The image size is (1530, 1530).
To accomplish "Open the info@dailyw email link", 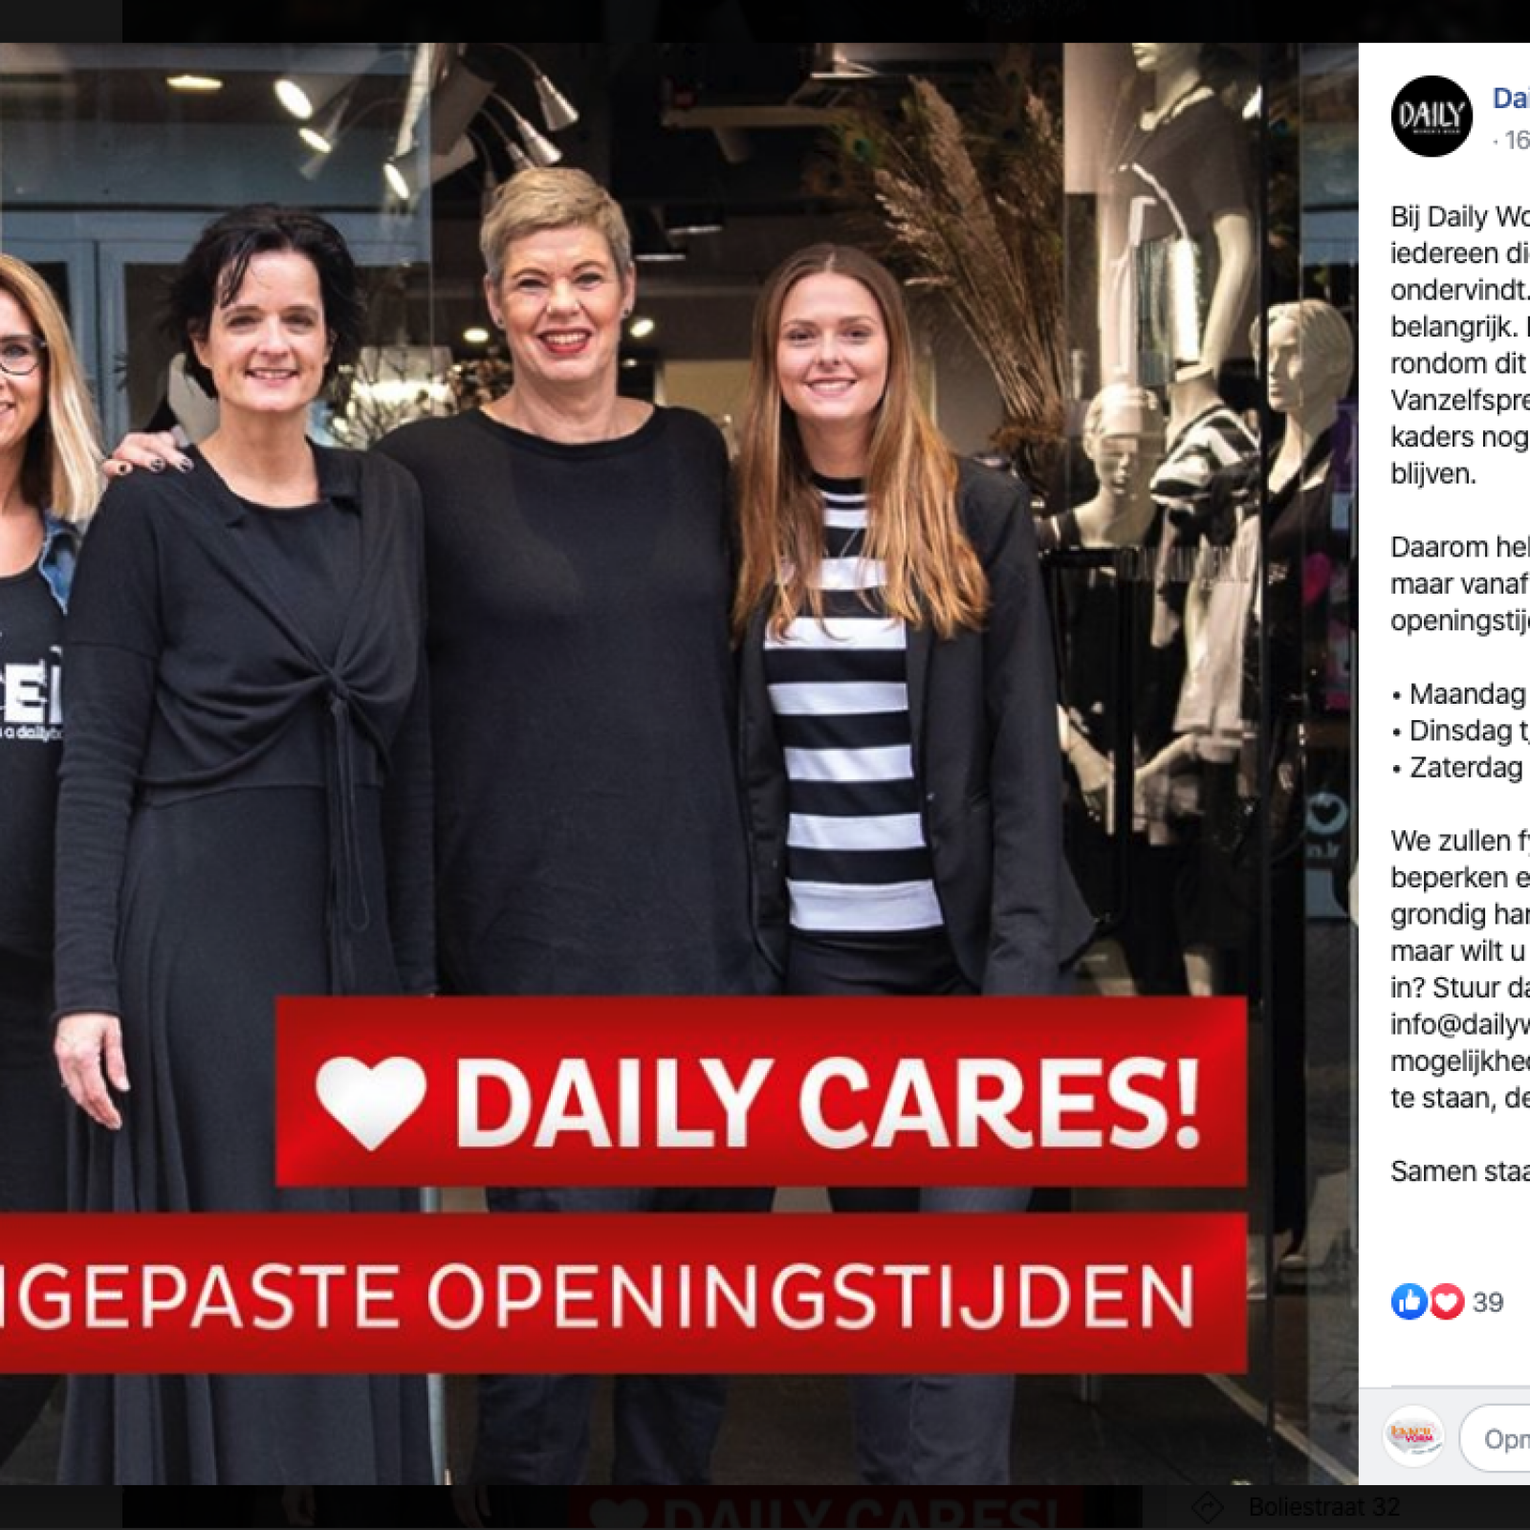I will [1459, 1024].
